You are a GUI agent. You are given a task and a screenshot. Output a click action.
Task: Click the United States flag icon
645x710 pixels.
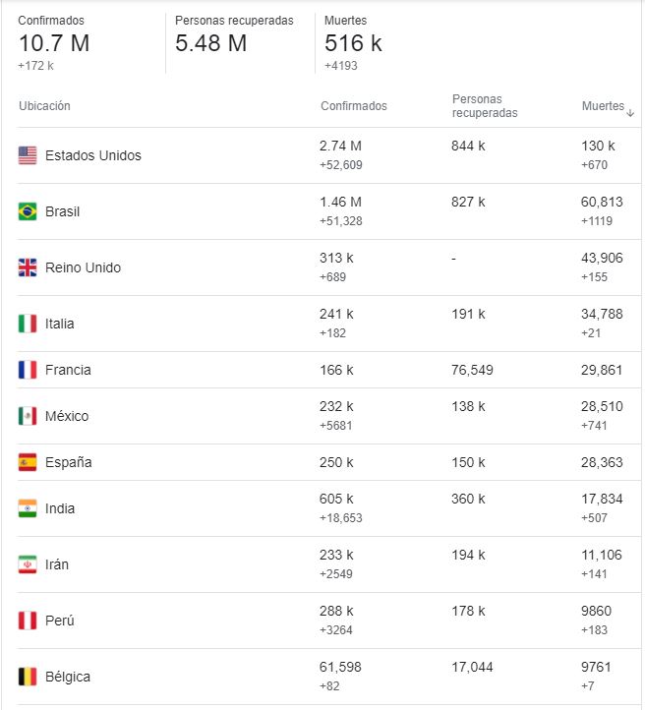tap(28, 155)
